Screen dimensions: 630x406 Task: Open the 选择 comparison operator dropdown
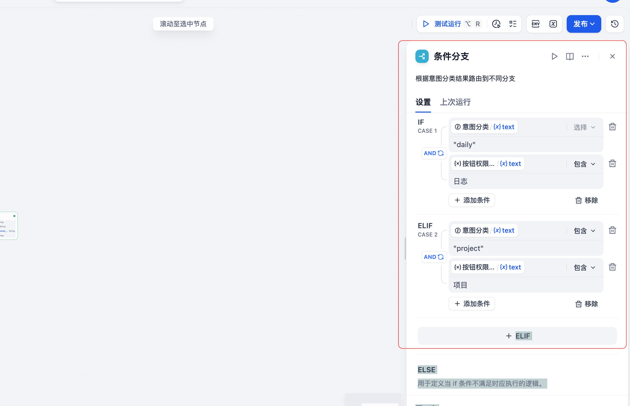click(x=584, y=127)
